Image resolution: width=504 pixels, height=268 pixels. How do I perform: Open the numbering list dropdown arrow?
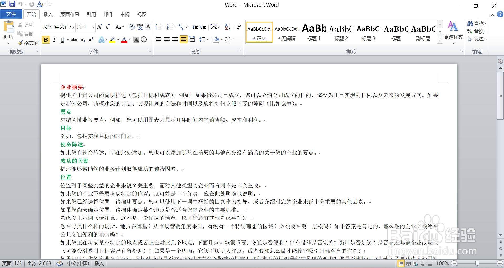tap(176, 27)
